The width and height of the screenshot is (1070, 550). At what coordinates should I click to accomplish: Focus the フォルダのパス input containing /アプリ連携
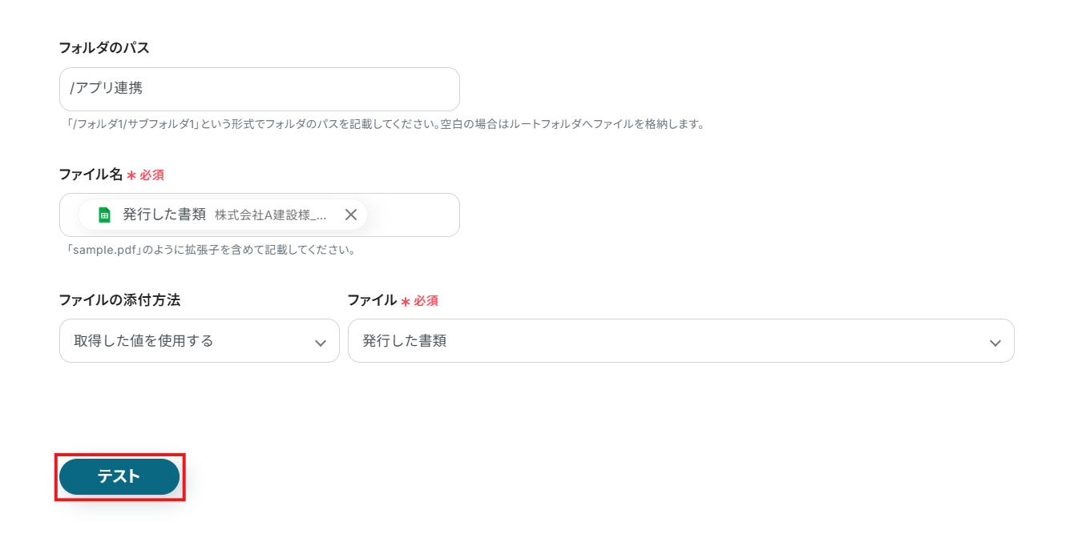point(259,89)
